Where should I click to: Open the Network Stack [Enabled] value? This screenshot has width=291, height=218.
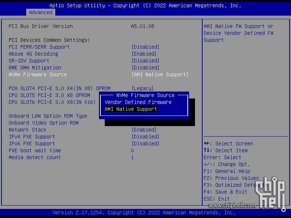click(x=144, y=130)
